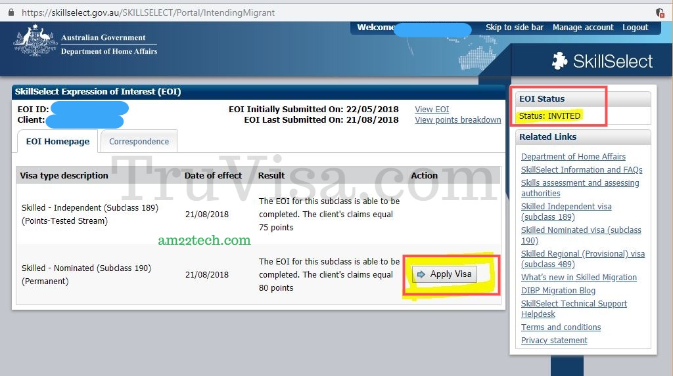
Task: Open Terms and conditions link
Action: 561,327
